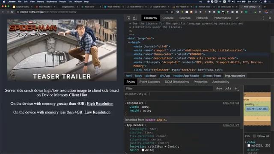Expand the computed color property
Screen dimensions: 274x154
[245, 142]
